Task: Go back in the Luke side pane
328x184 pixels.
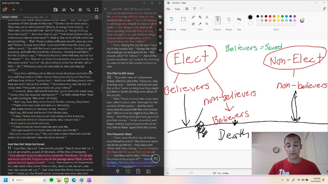Action: 105,9
